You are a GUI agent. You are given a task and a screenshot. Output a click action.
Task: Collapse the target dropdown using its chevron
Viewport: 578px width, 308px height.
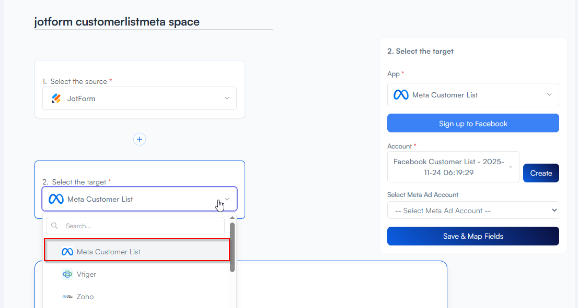tap(227, 199)
